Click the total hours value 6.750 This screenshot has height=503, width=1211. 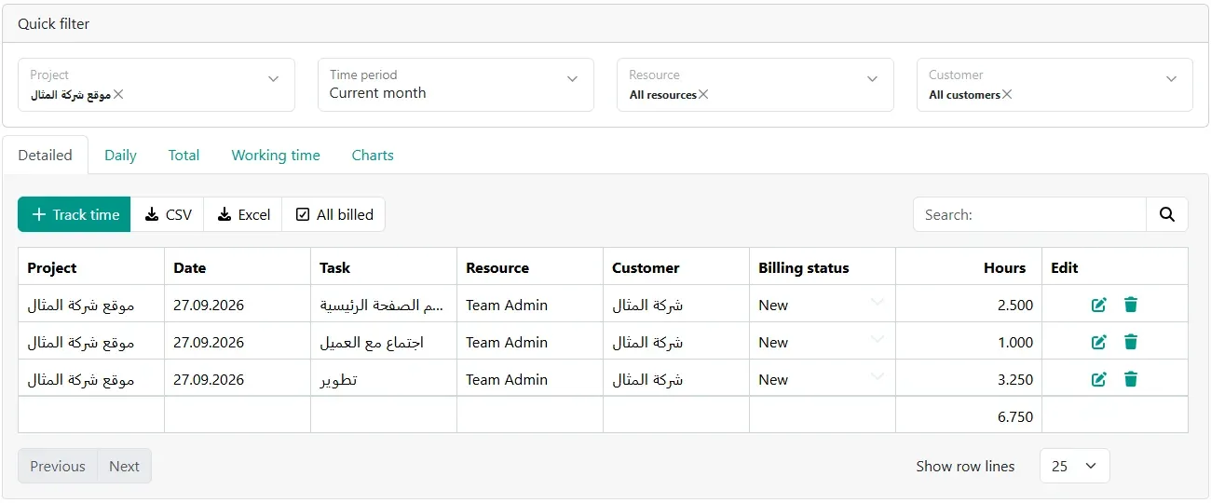point(1015,416)
